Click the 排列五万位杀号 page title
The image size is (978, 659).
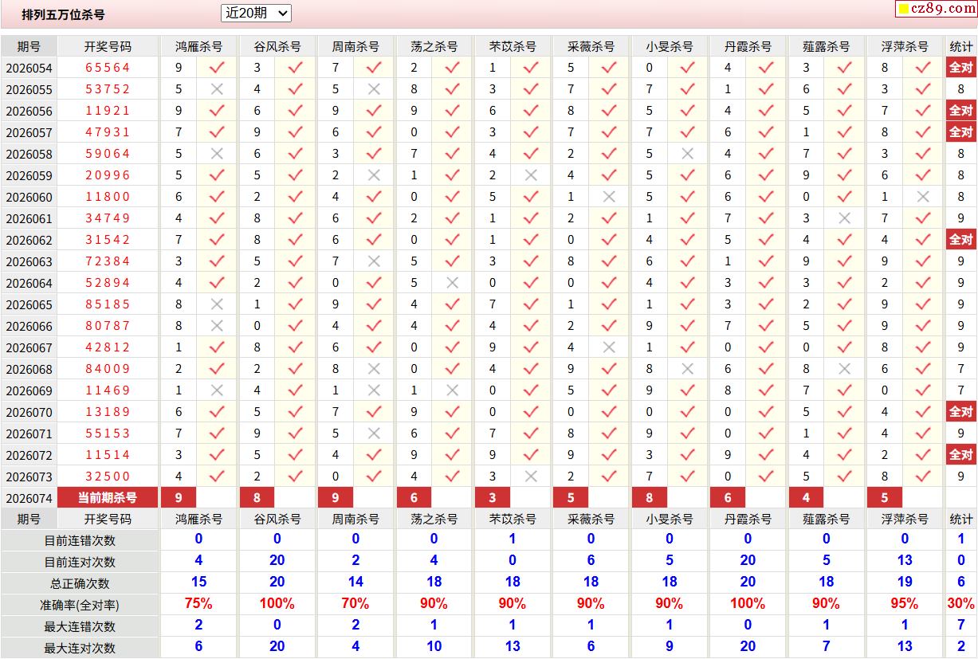tap(63, 14)
